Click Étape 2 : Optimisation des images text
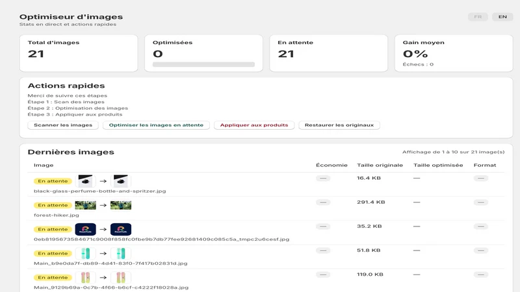The height and width of the screenshot is (292, 520). 77,108
